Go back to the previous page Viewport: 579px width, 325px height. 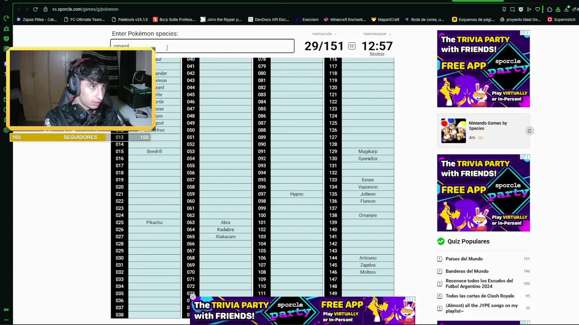pyautogui.click(x=19, y=9)
